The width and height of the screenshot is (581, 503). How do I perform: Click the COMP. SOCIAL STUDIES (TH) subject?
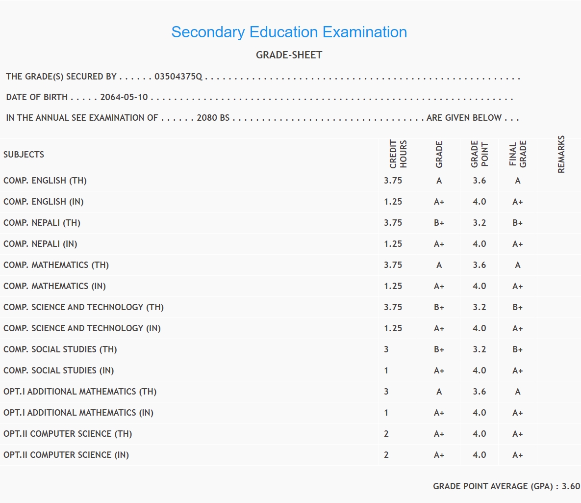[x=60, y=349]
